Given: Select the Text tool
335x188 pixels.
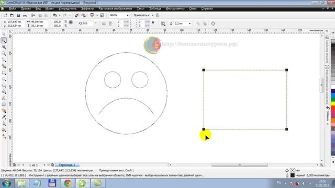Looking at the screenshot, I should click(4, 98).
